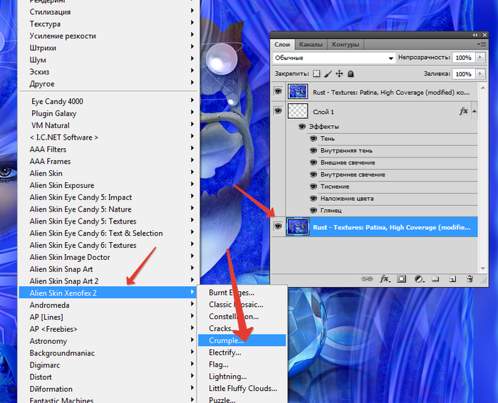Open the blend mode dropdown Обычные
Viewport: 498px width, 403px height.
point(334,58)
